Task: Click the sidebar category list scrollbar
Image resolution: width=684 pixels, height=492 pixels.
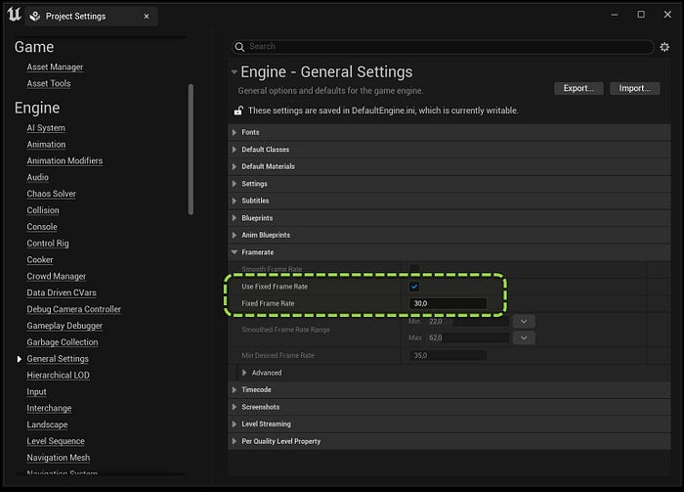Action: pos(191,150)
